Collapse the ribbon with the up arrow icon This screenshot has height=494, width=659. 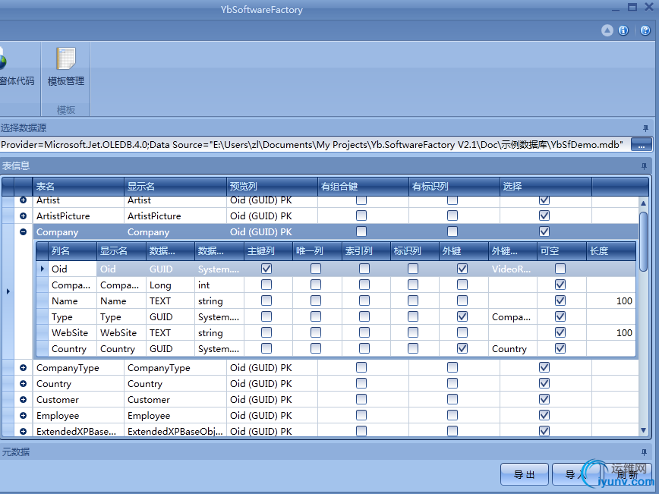pos(607,30)
